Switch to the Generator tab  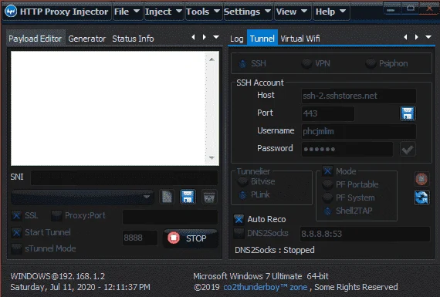(87, 38)
